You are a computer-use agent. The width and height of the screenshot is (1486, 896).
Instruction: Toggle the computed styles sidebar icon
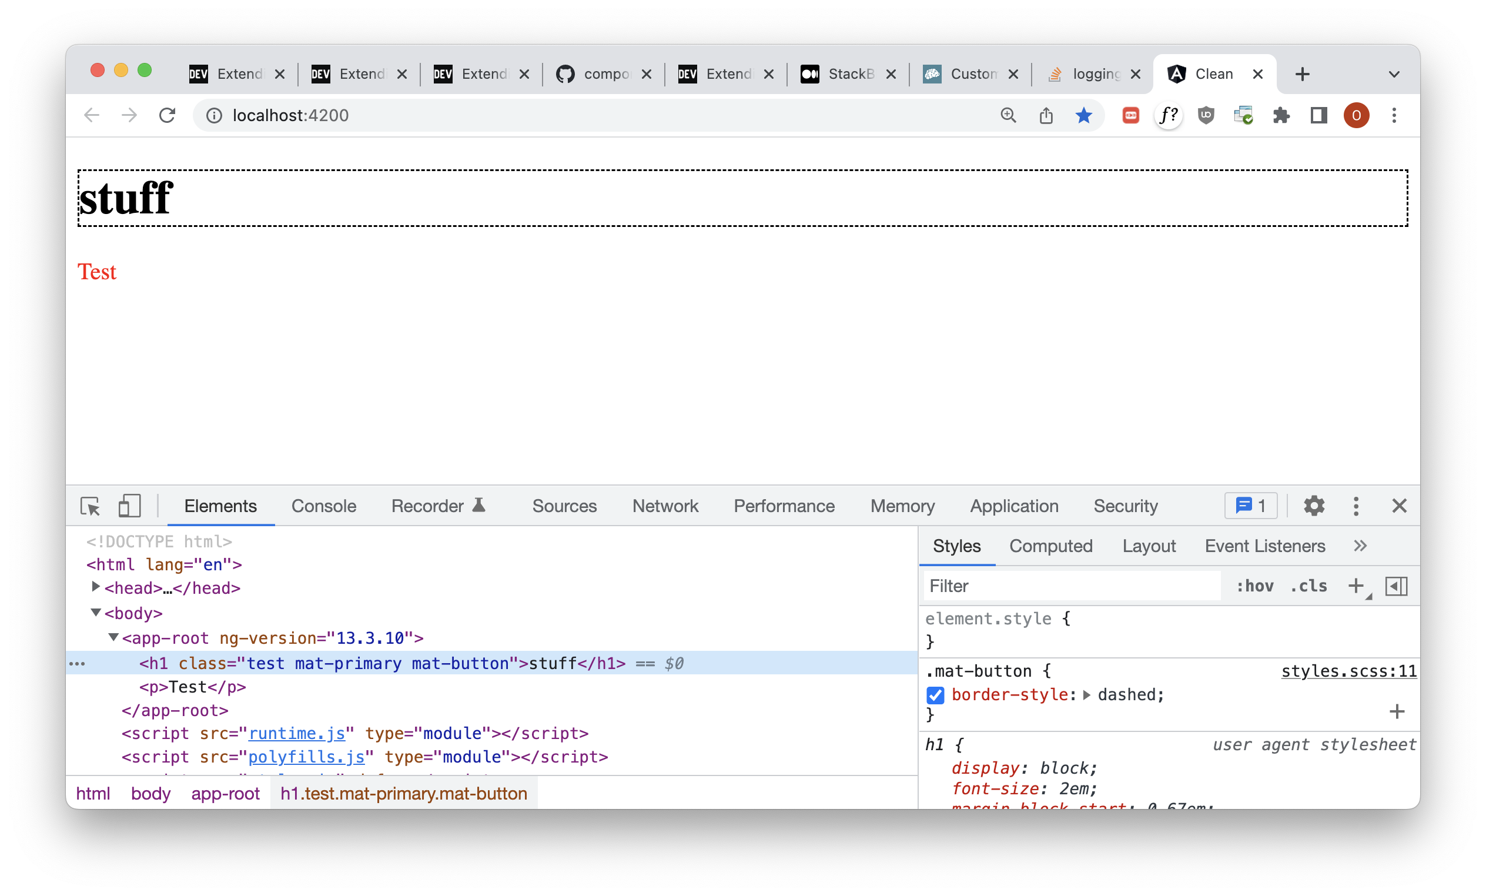point(1396,586)
